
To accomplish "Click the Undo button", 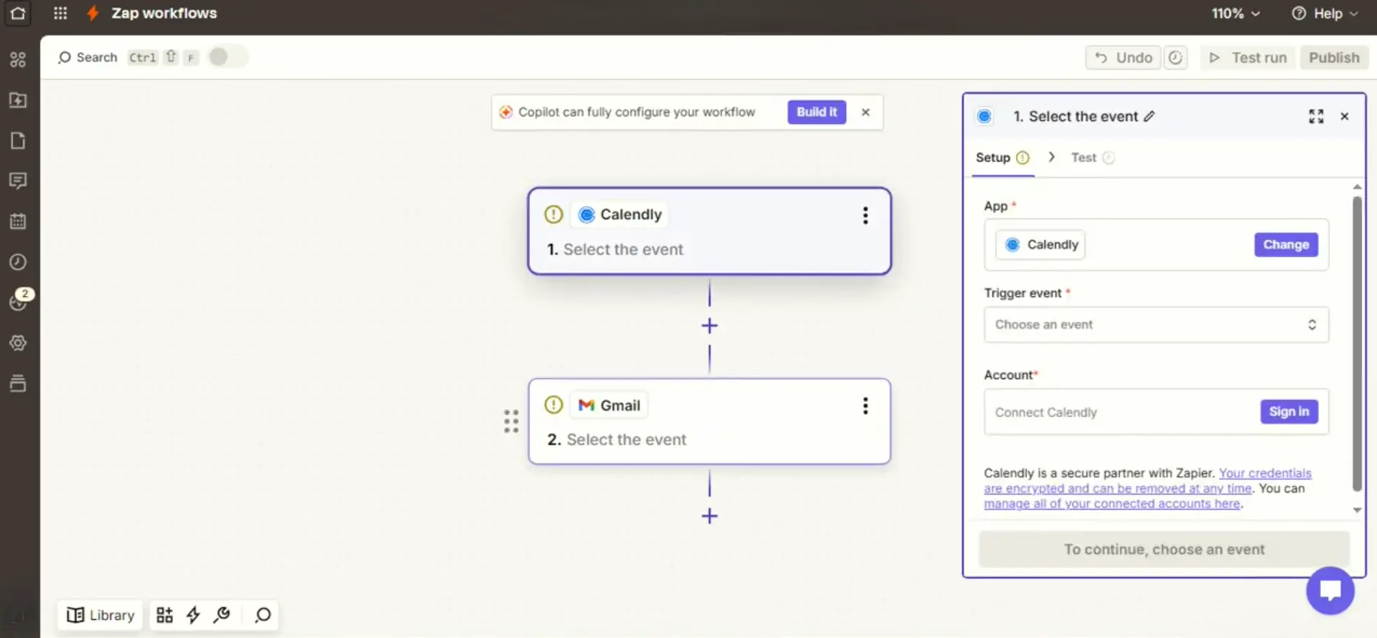I will click(1123, 58).
